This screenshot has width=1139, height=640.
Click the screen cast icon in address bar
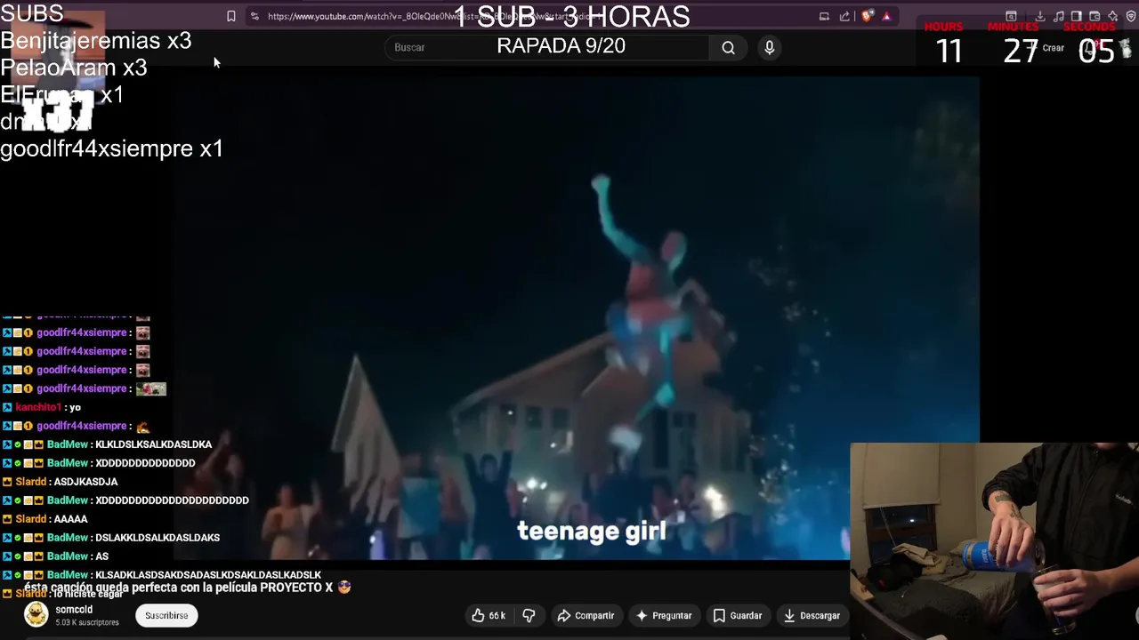click(824, 16)
